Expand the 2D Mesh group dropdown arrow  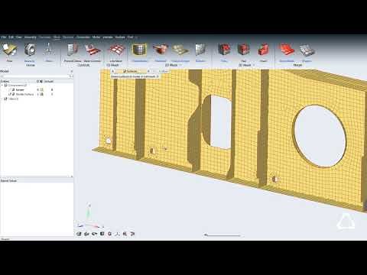click(x=180, y=65)
